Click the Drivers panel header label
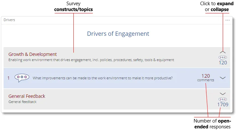This screenshot has width=237, height=130. pyautogui.click(x=9, y=20)
